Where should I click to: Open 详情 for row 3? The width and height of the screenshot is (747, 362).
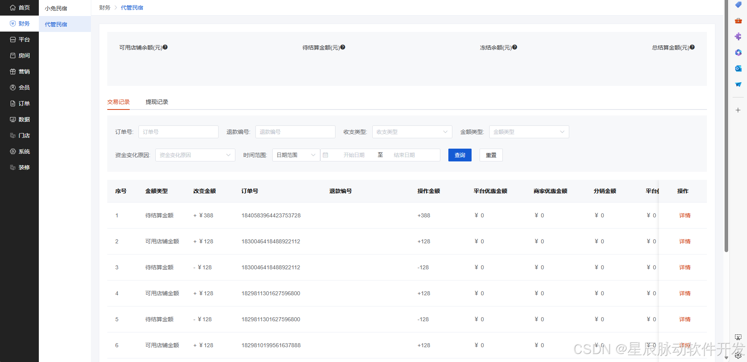click(685, 267)
